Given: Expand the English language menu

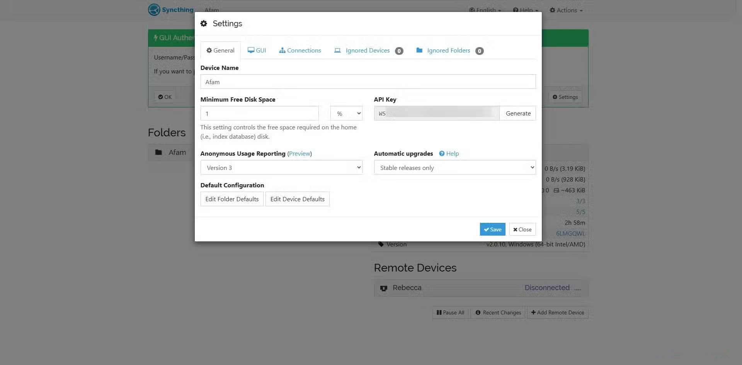Looking at the screenshot, I should (x=485, y=10).
